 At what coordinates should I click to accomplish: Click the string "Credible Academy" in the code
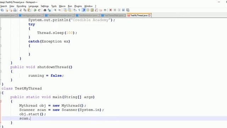tap(90, 20)
